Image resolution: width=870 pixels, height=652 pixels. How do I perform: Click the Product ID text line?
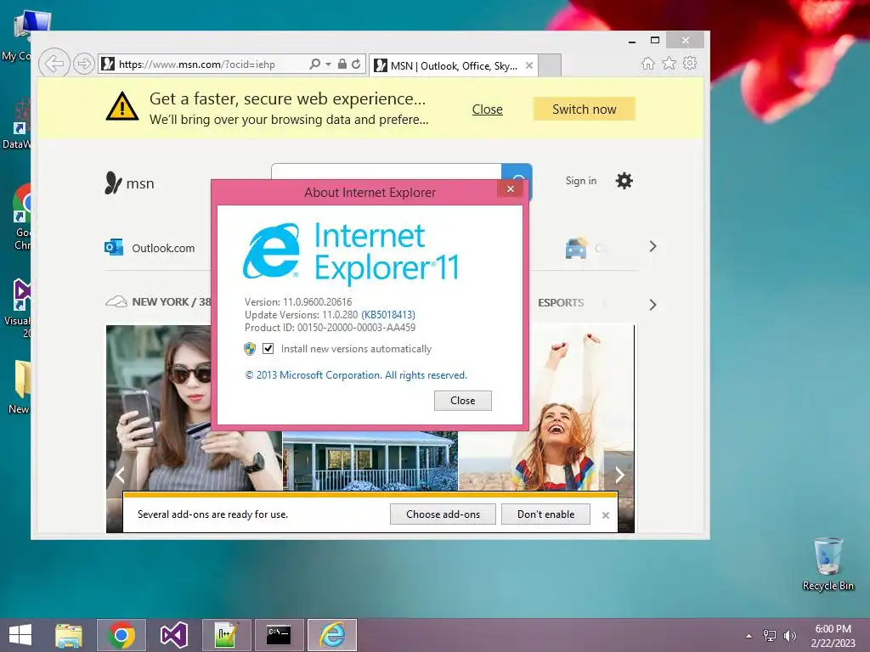tap(330, 328)
